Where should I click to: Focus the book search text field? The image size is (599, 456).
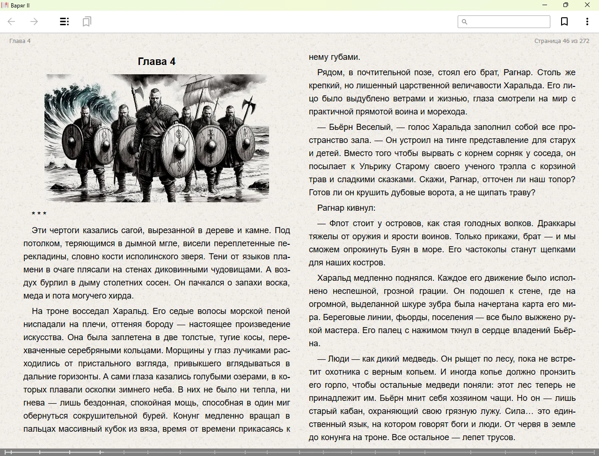(x=508, y=21)
